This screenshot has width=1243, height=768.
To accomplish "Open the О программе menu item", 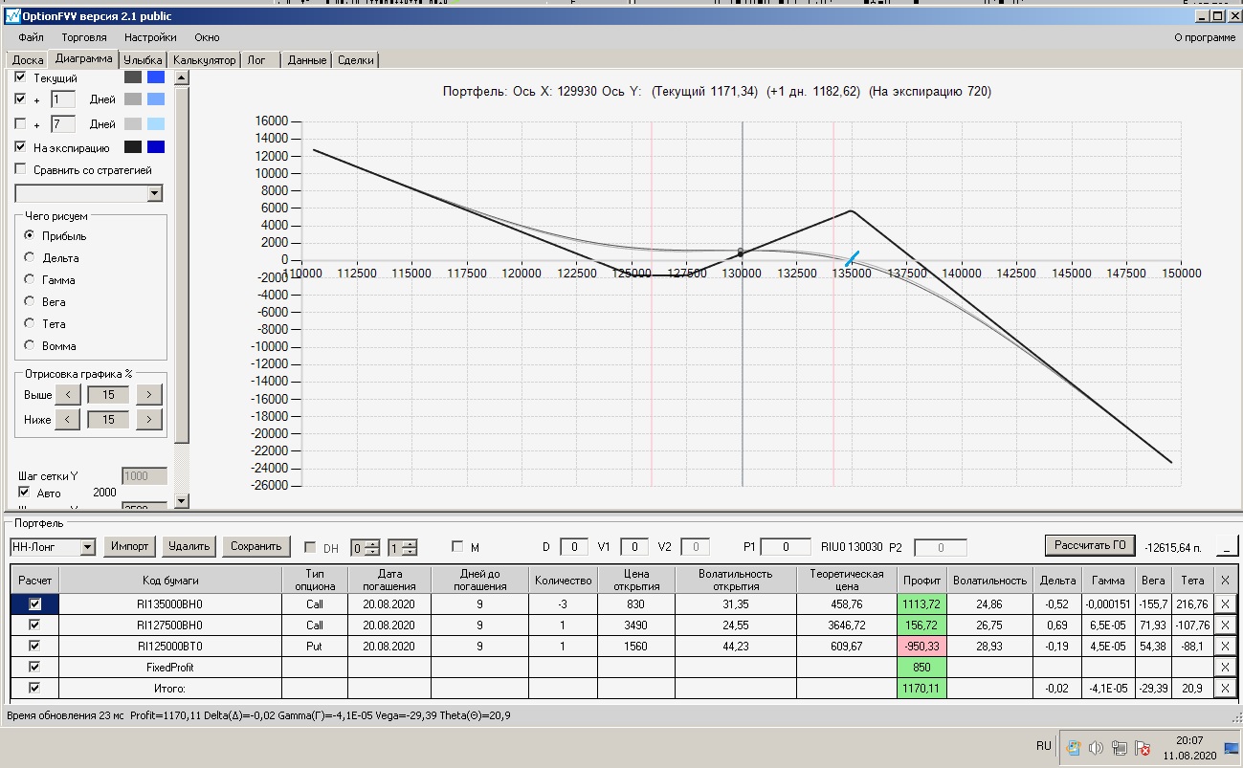I will (1204, 37).
